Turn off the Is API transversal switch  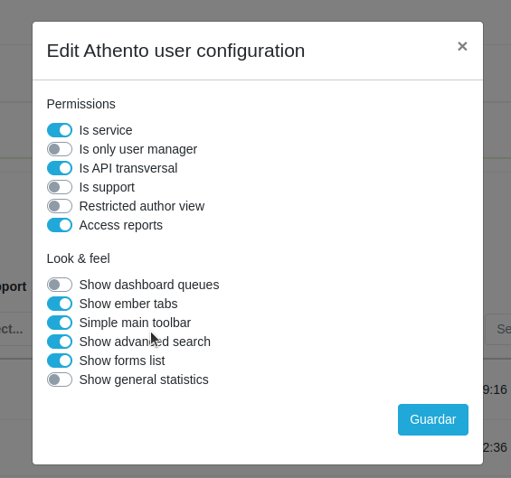[x=60, y=168]
